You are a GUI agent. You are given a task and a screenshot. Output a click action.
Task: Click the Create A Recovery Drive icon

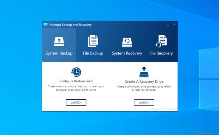pos(144,72)
